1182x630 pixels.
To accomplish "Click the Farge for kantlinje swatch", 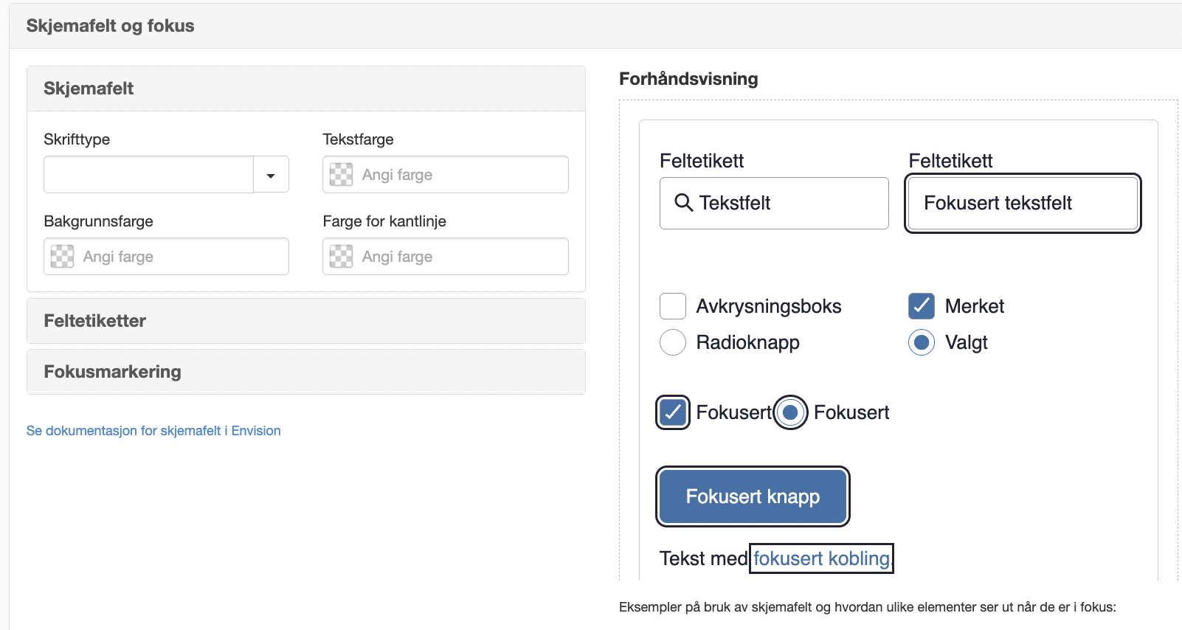I will tap(341, 257).
